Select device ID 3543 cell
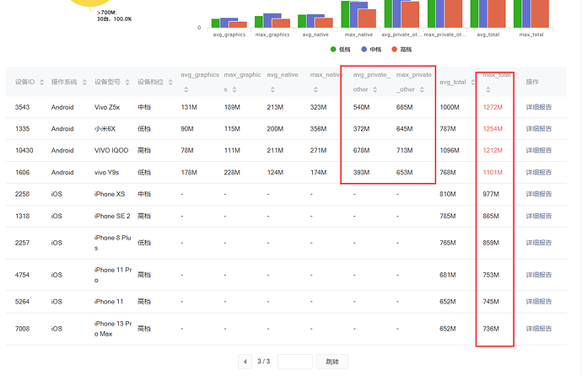This screenshot has width=582, height=376. tap(22, 107)
